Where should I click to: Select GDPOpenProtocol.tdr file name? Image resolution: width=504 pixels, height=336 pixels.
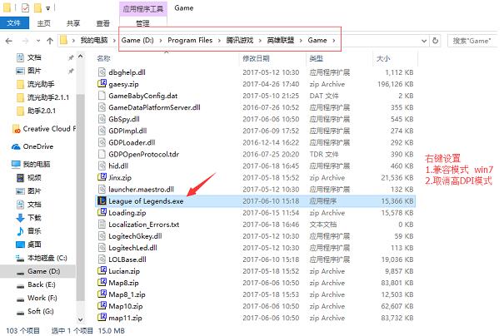(x=143, y=155)
